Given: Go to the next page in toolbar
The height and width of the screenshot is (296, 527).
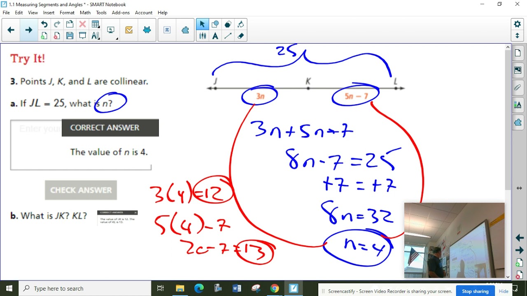Looking at the screenshot, I should coord(28,30).
